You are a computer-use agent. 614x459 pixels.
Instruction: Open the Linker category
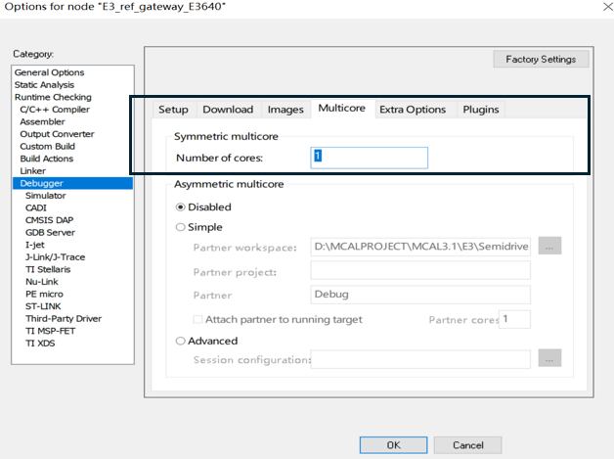[33, 170]
